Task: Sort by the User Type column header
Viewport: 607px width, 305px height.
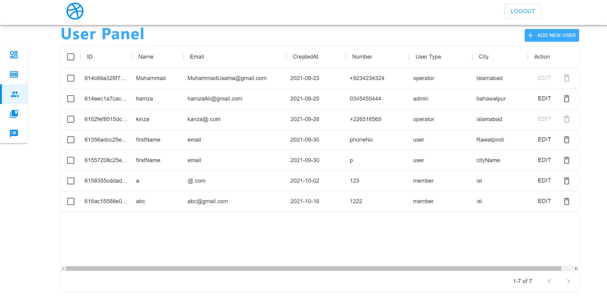Action: point(428,57)
